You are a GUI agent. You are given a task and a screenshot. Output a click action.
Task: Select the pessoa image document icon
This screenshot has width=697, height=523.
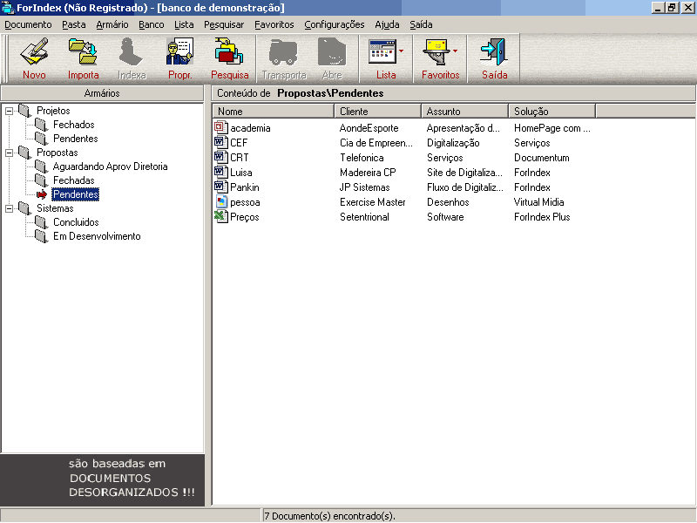[220, 202]
